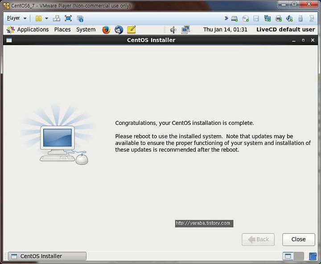Screen dimensions: 321x264
Task: Pause the virtual machine with the yellow button
Action: click(38, 18)
